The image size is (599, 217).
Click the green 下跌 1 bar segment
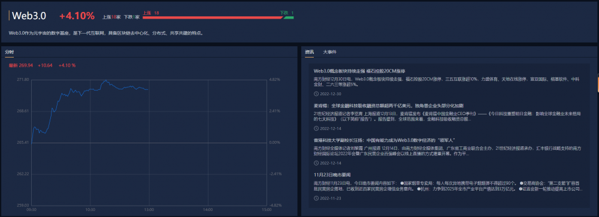pos(289,17)
